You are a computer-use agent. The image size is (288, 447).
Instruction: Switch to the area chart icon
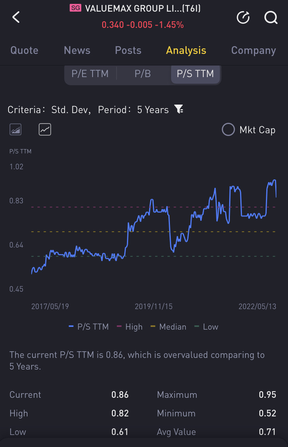coord(15,129)
